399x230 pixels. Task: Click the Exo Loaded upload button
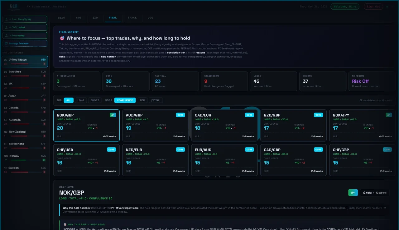click(x=25, y=35)
